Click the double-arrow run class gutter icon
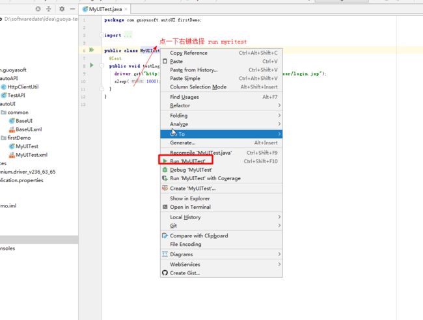The image size is (423, 320). [92, 50]
